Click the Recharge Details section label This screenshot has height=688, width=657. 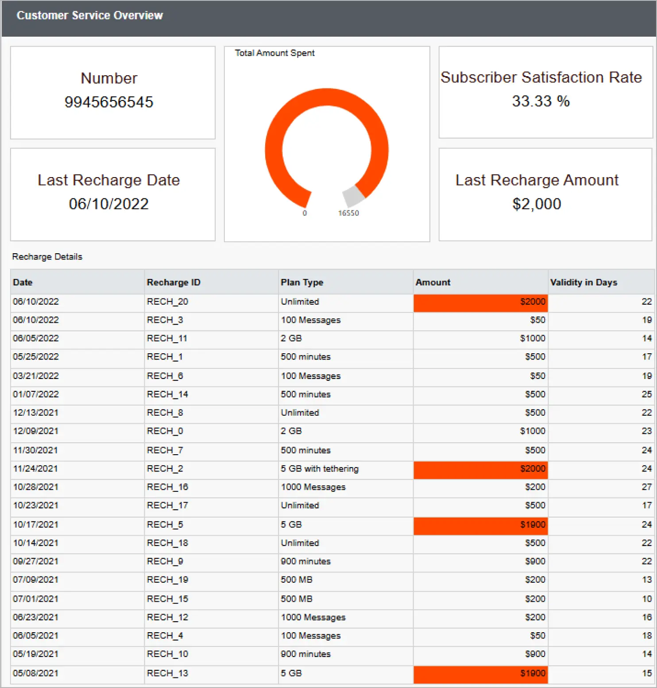pos(47,256)
